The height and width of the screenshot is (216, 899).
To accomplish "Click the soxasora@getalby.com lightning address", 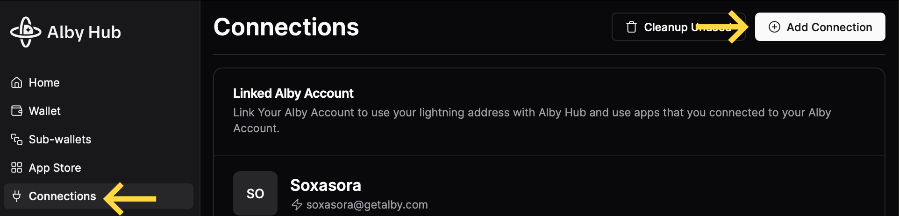I will pos(367,205).
